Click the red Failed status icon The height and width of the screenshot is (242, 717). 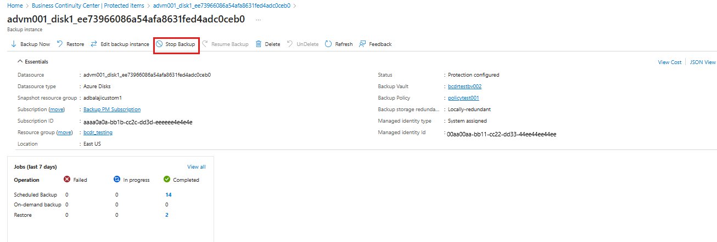67,179
